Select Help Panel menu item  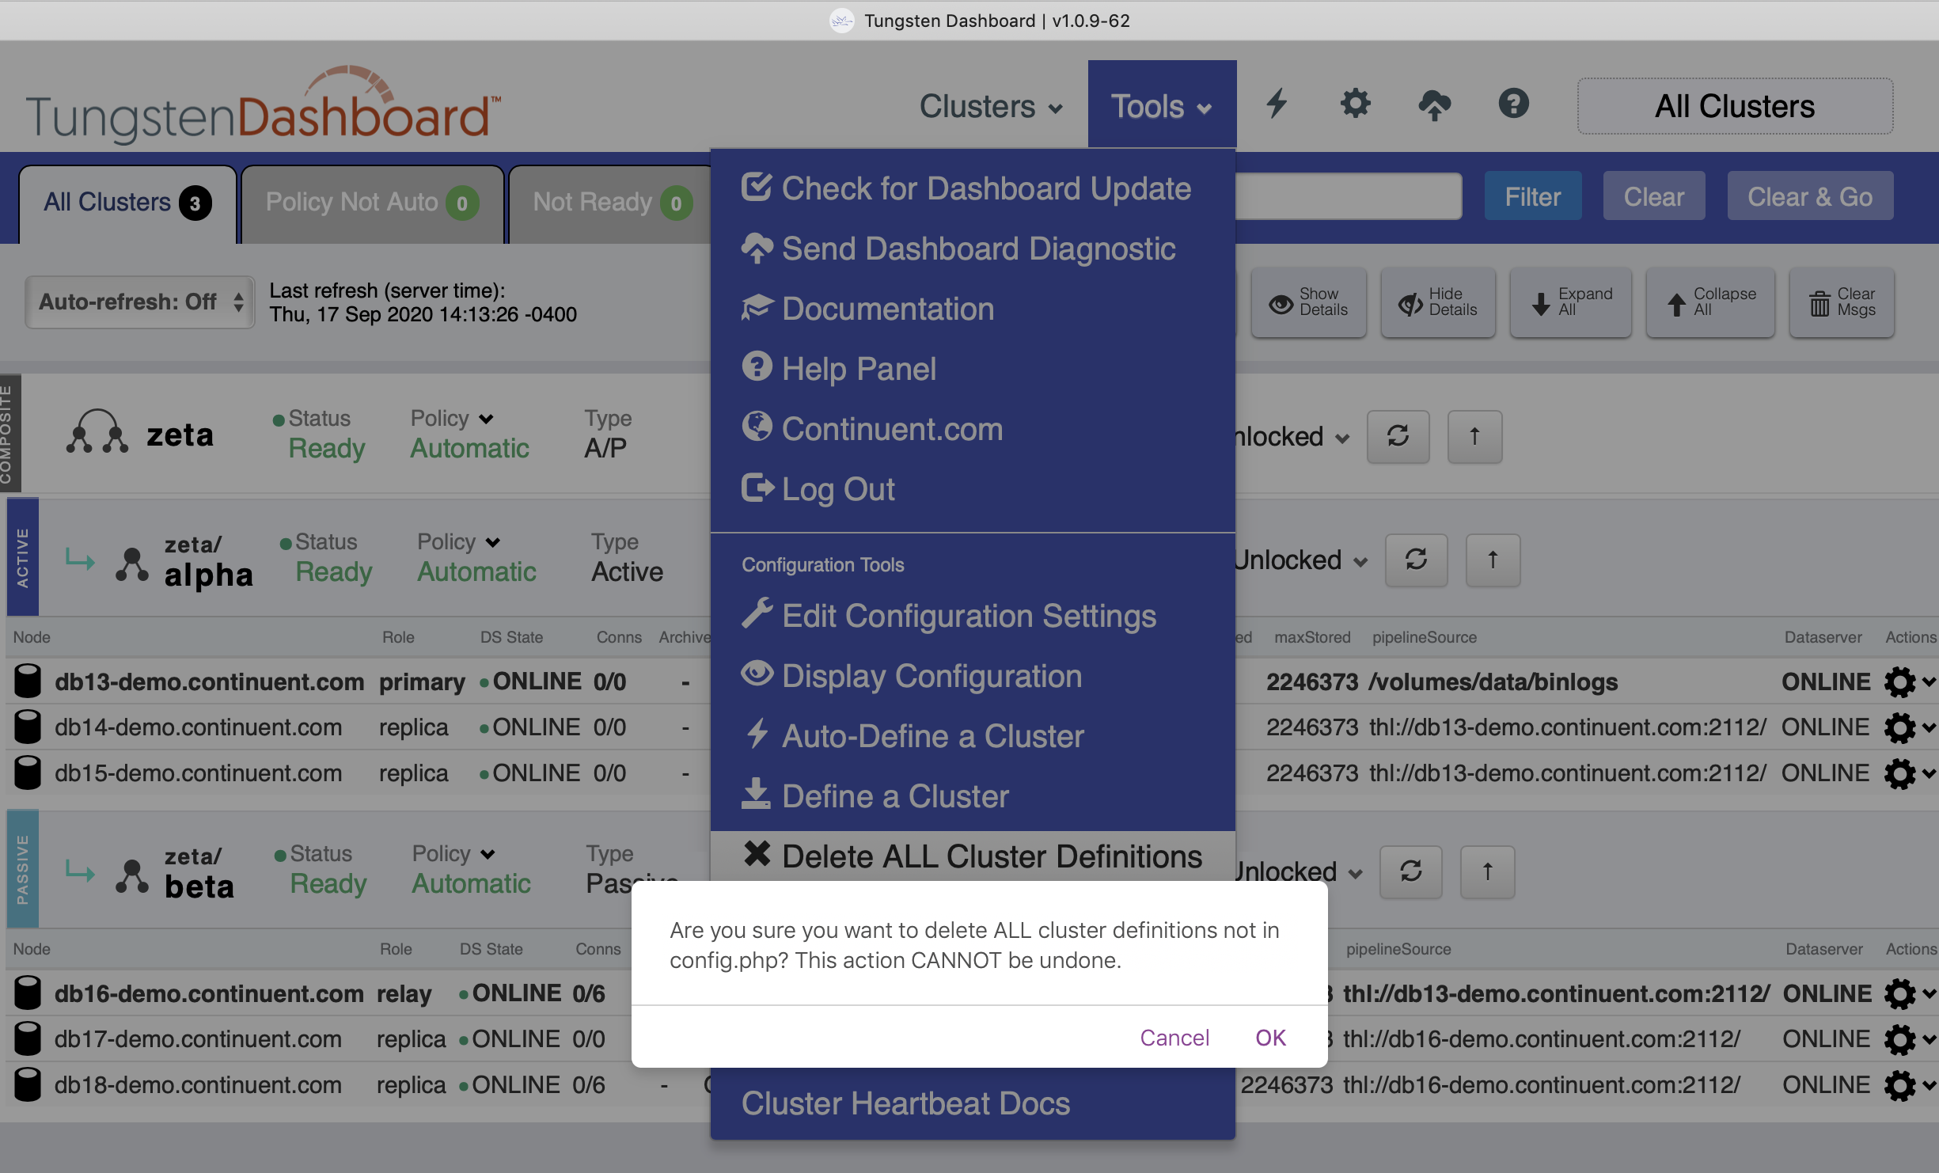pyautogui.click(x=973, y=369)
